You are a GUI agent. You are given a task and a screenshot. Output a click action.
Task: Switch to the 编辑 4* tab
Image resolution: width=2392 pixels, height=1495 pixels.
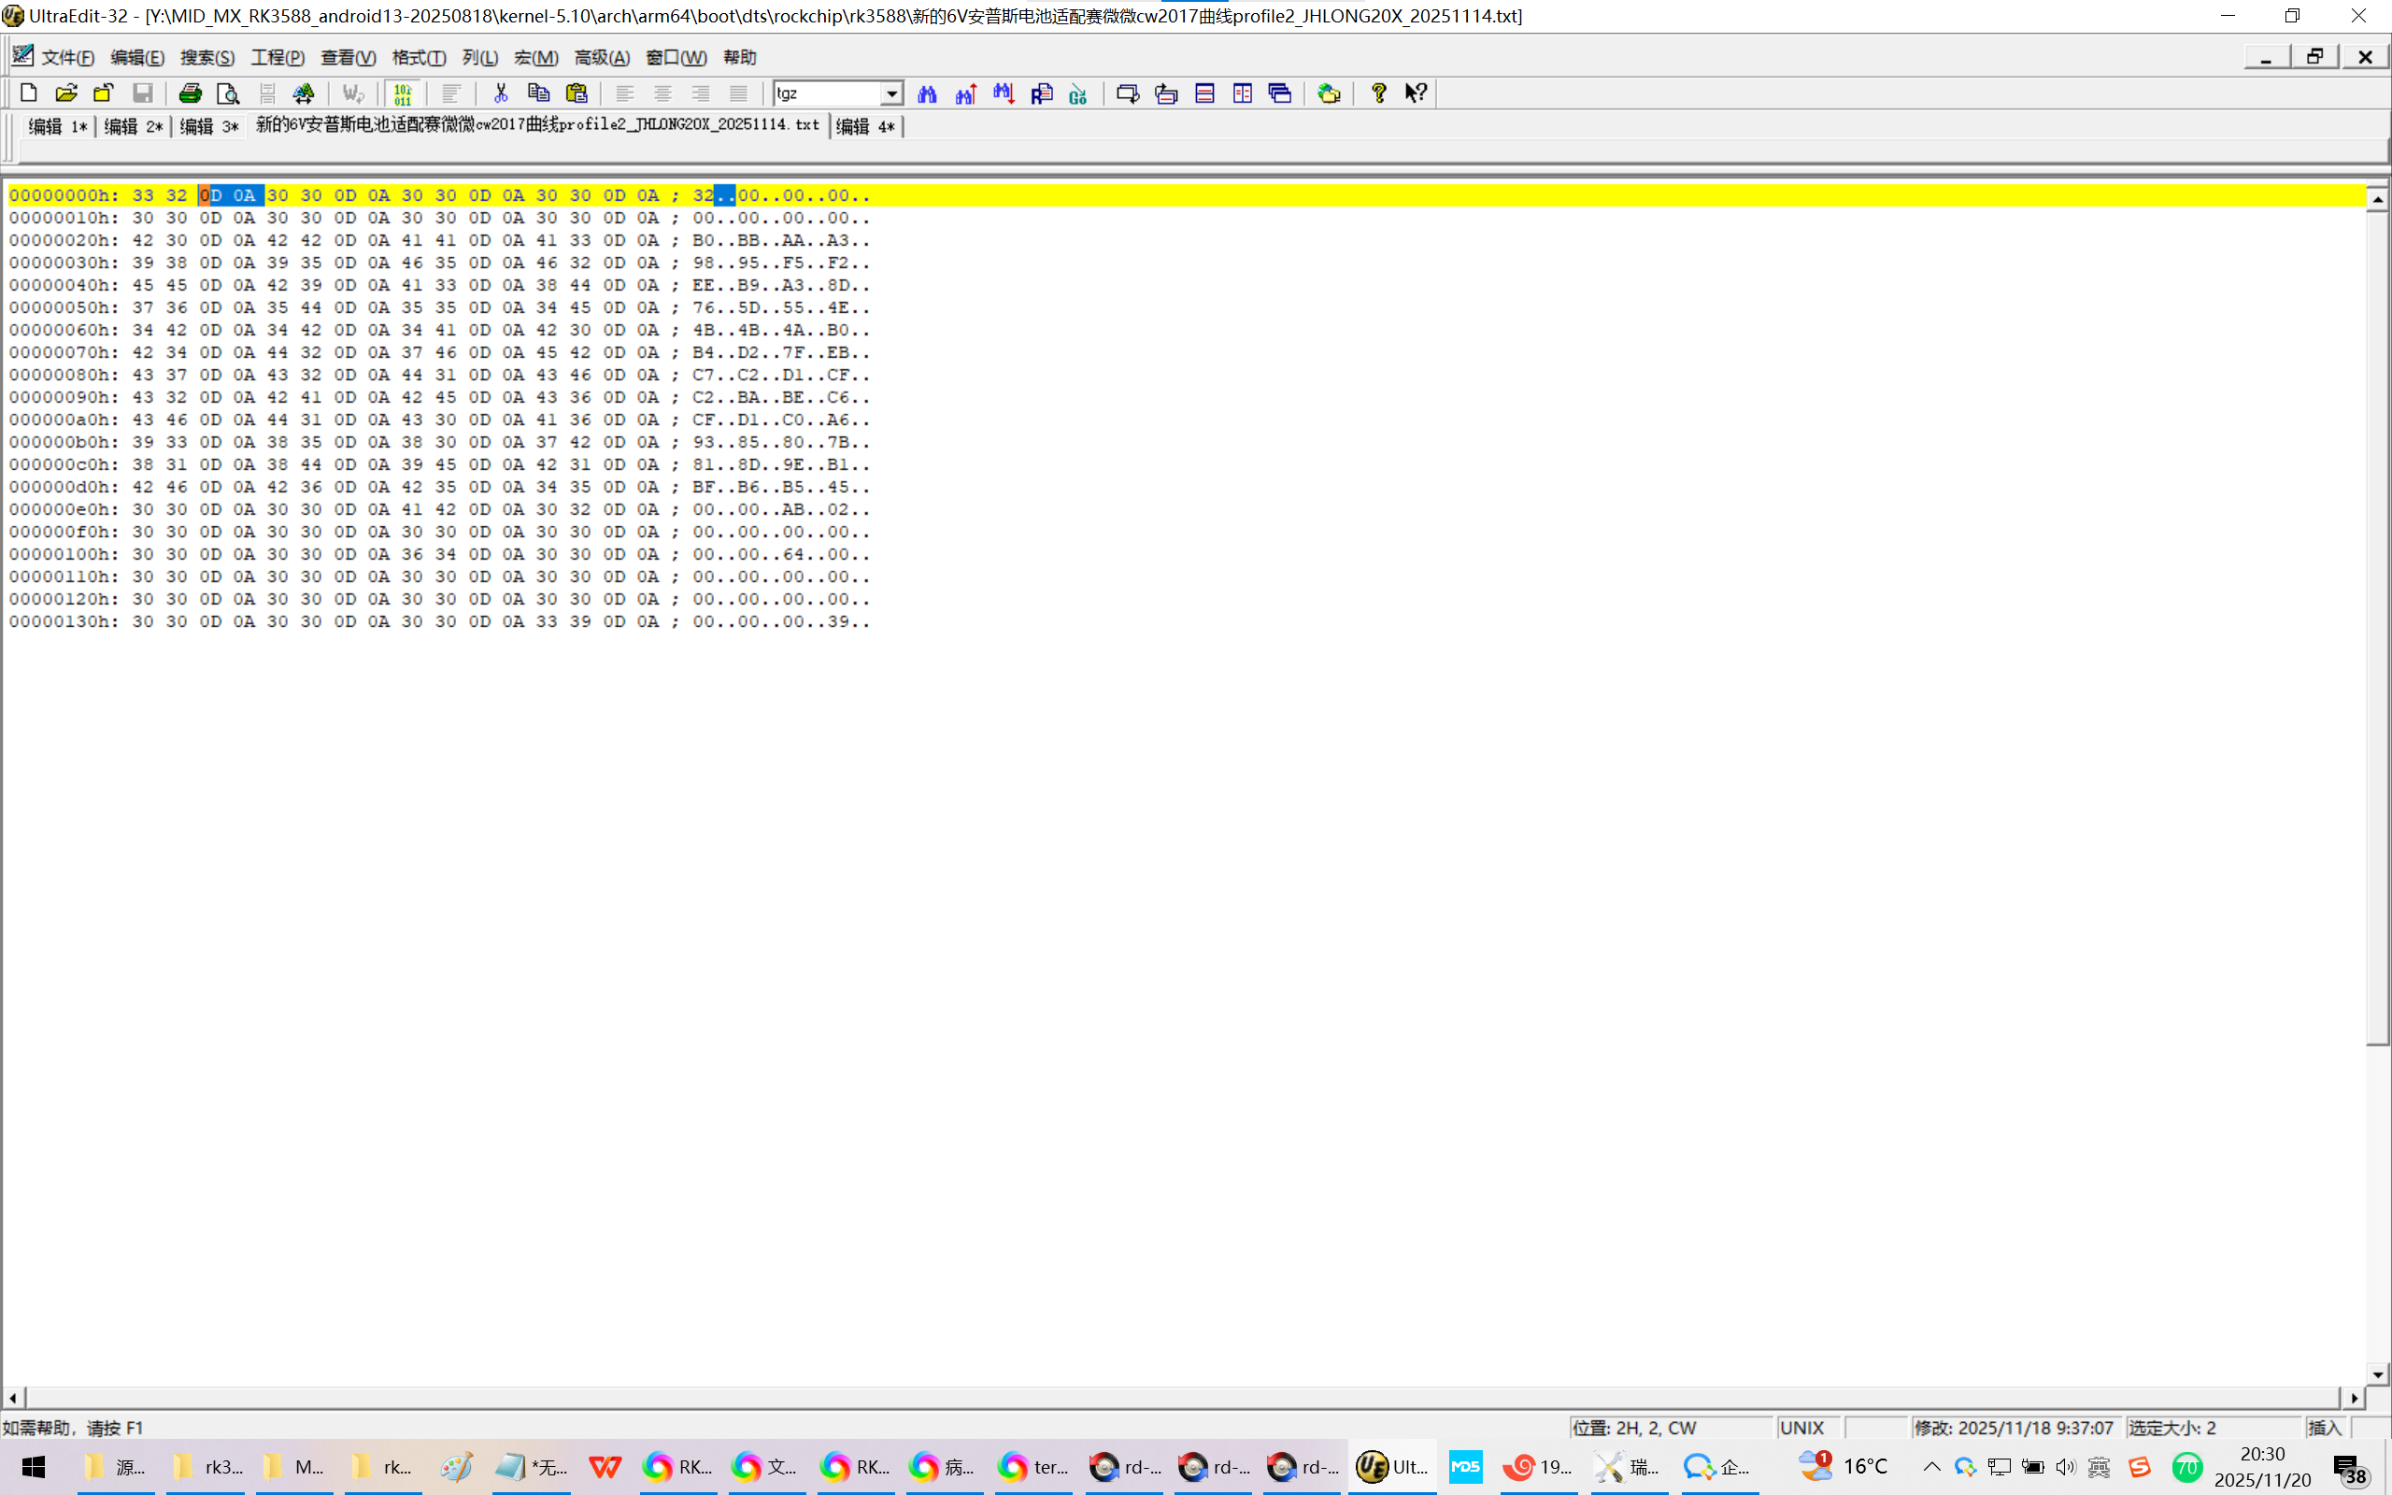coord(866,126)
